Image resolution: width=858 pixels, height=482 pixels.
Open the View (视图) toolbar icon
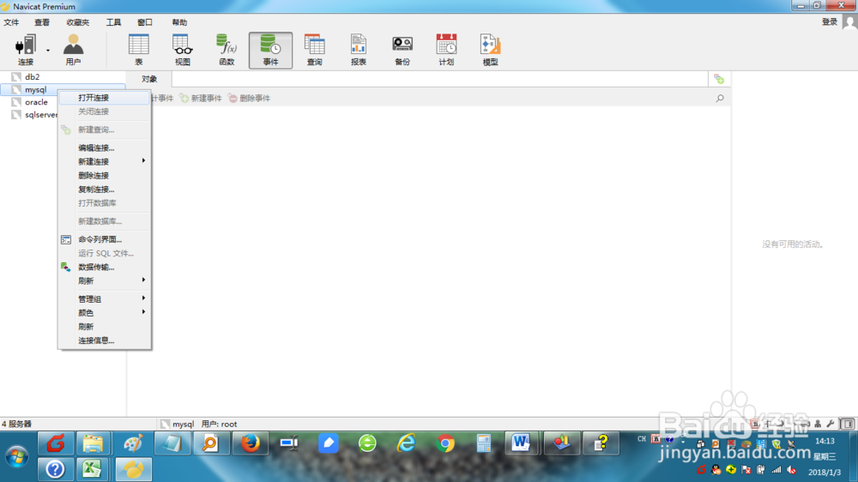pos(182,50)
